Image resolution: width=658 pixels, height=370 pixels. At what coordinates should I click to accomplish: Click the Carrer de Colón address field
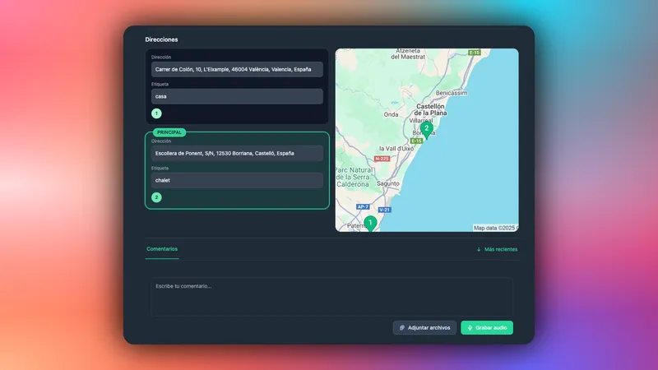(237, 69)
